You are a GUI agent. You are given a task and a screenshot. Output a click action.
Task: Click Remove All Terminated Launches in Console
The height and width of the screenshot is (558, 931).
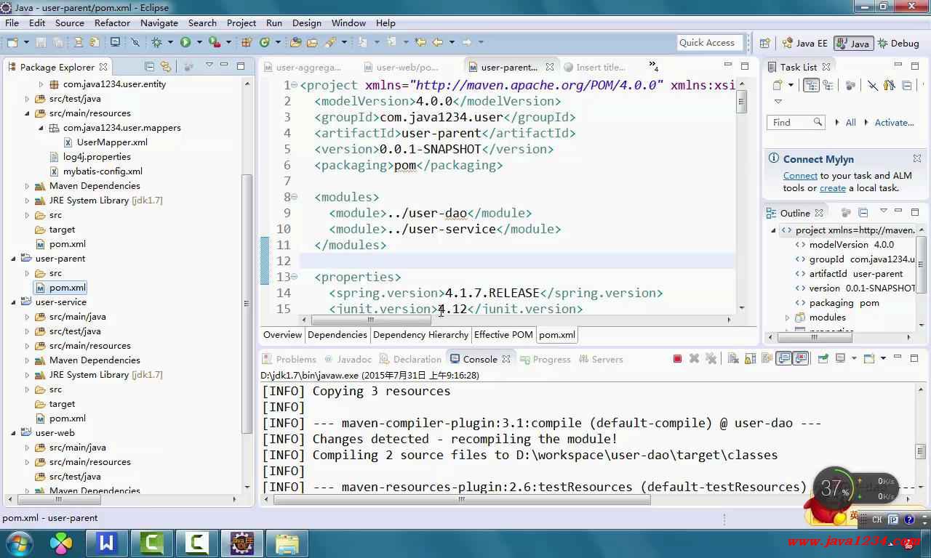(711, 359)
